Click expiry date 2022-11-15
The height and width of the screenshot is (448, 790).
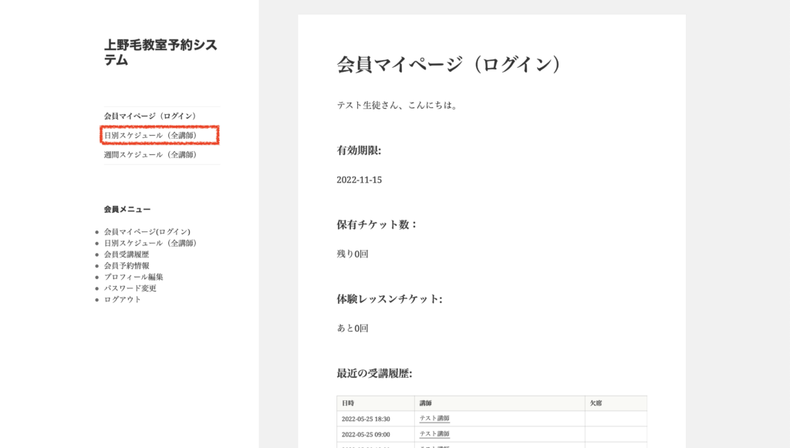pos(360,180)
